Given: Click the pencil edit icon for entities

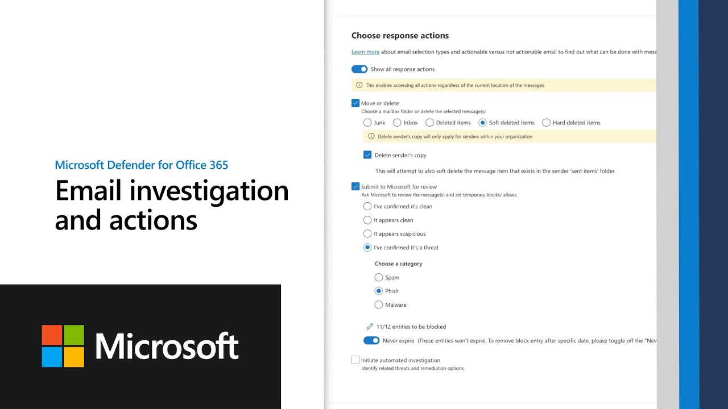Looking at the screenshot, I should point(370,327).
